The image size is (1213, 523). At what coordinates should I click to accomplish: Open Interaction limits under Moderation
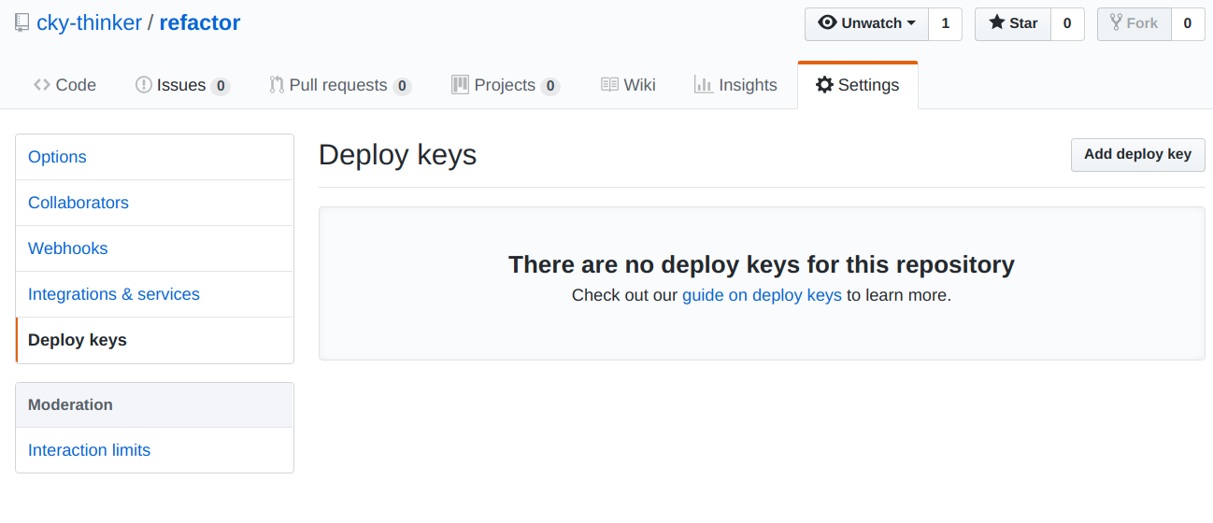coord(155,450)
